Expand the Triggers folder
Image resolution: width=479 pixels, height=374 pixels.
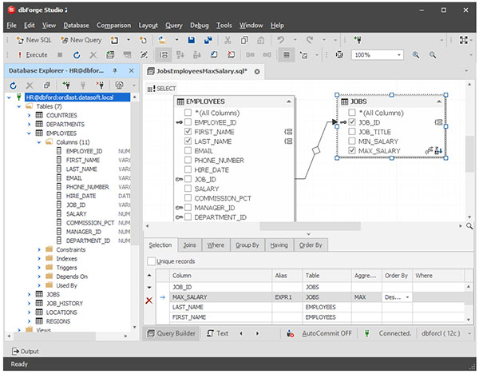coord(39,268)
